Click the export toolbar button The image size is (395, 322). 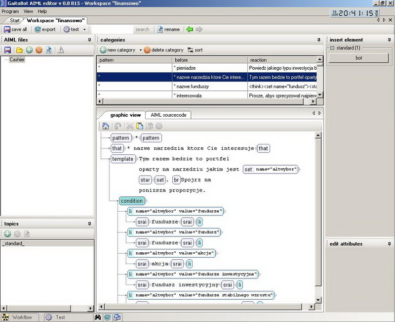point(45,29)
